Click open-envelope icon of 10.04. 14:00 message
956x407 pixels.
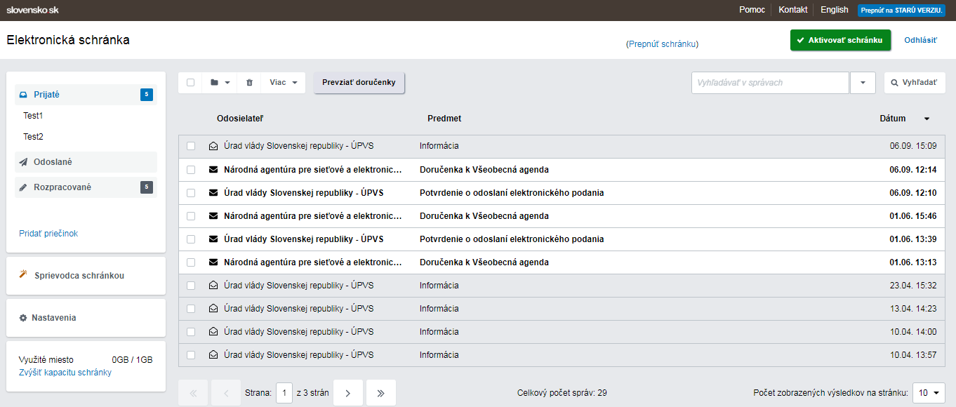pos(213,331)
